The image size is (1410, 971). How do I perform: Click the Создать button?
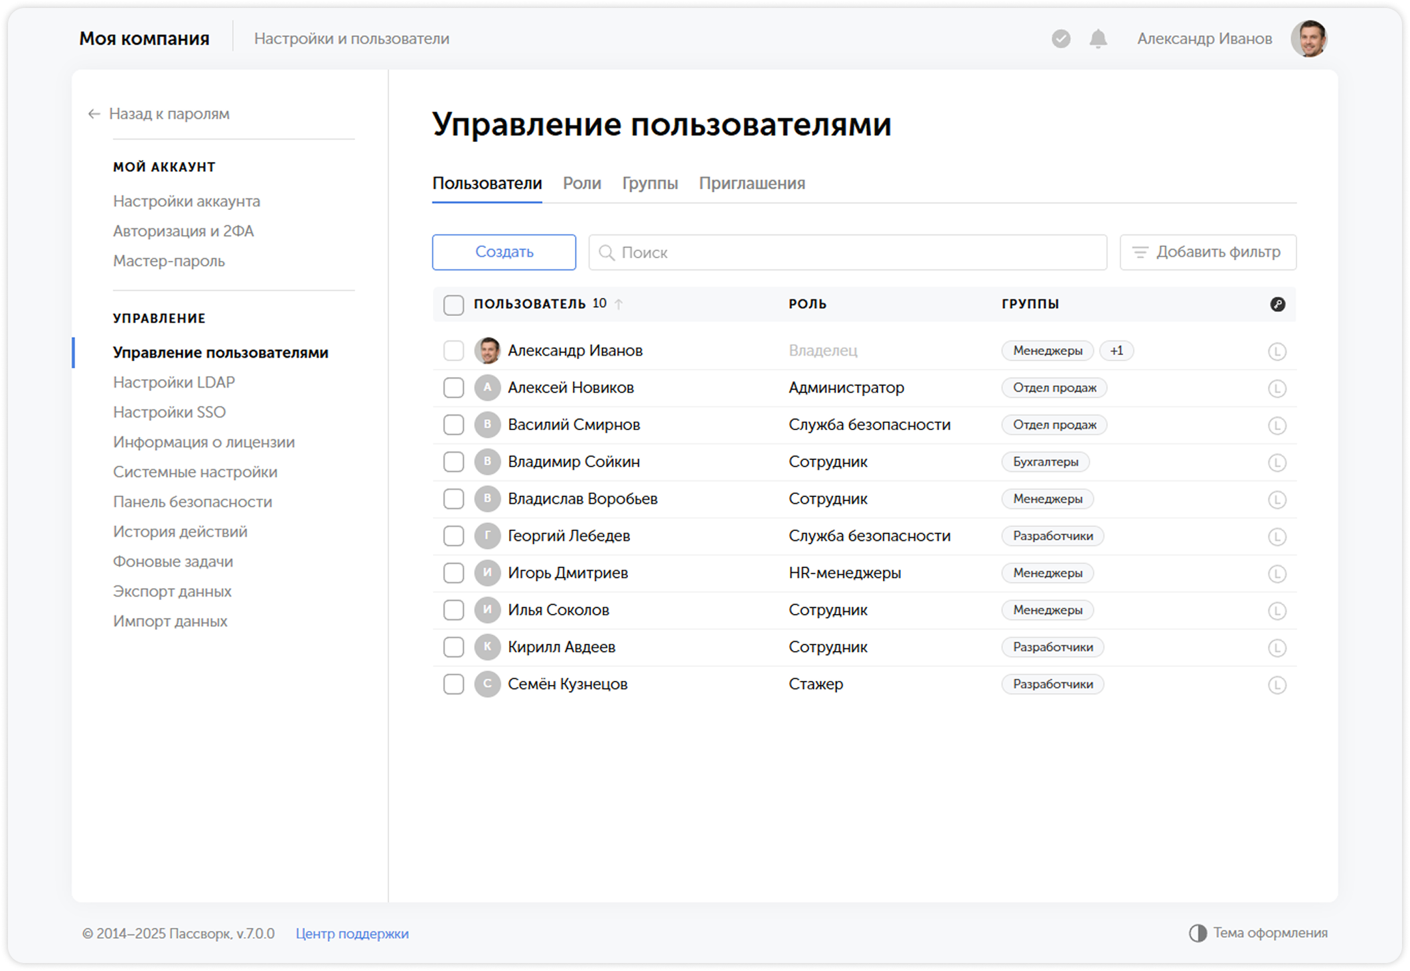503,252
